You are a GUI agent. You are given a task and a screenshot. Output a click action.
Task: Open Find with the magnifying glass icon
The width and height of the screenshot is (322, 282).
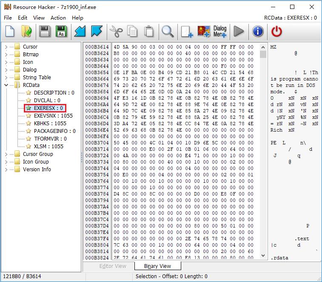click(168, 32)
